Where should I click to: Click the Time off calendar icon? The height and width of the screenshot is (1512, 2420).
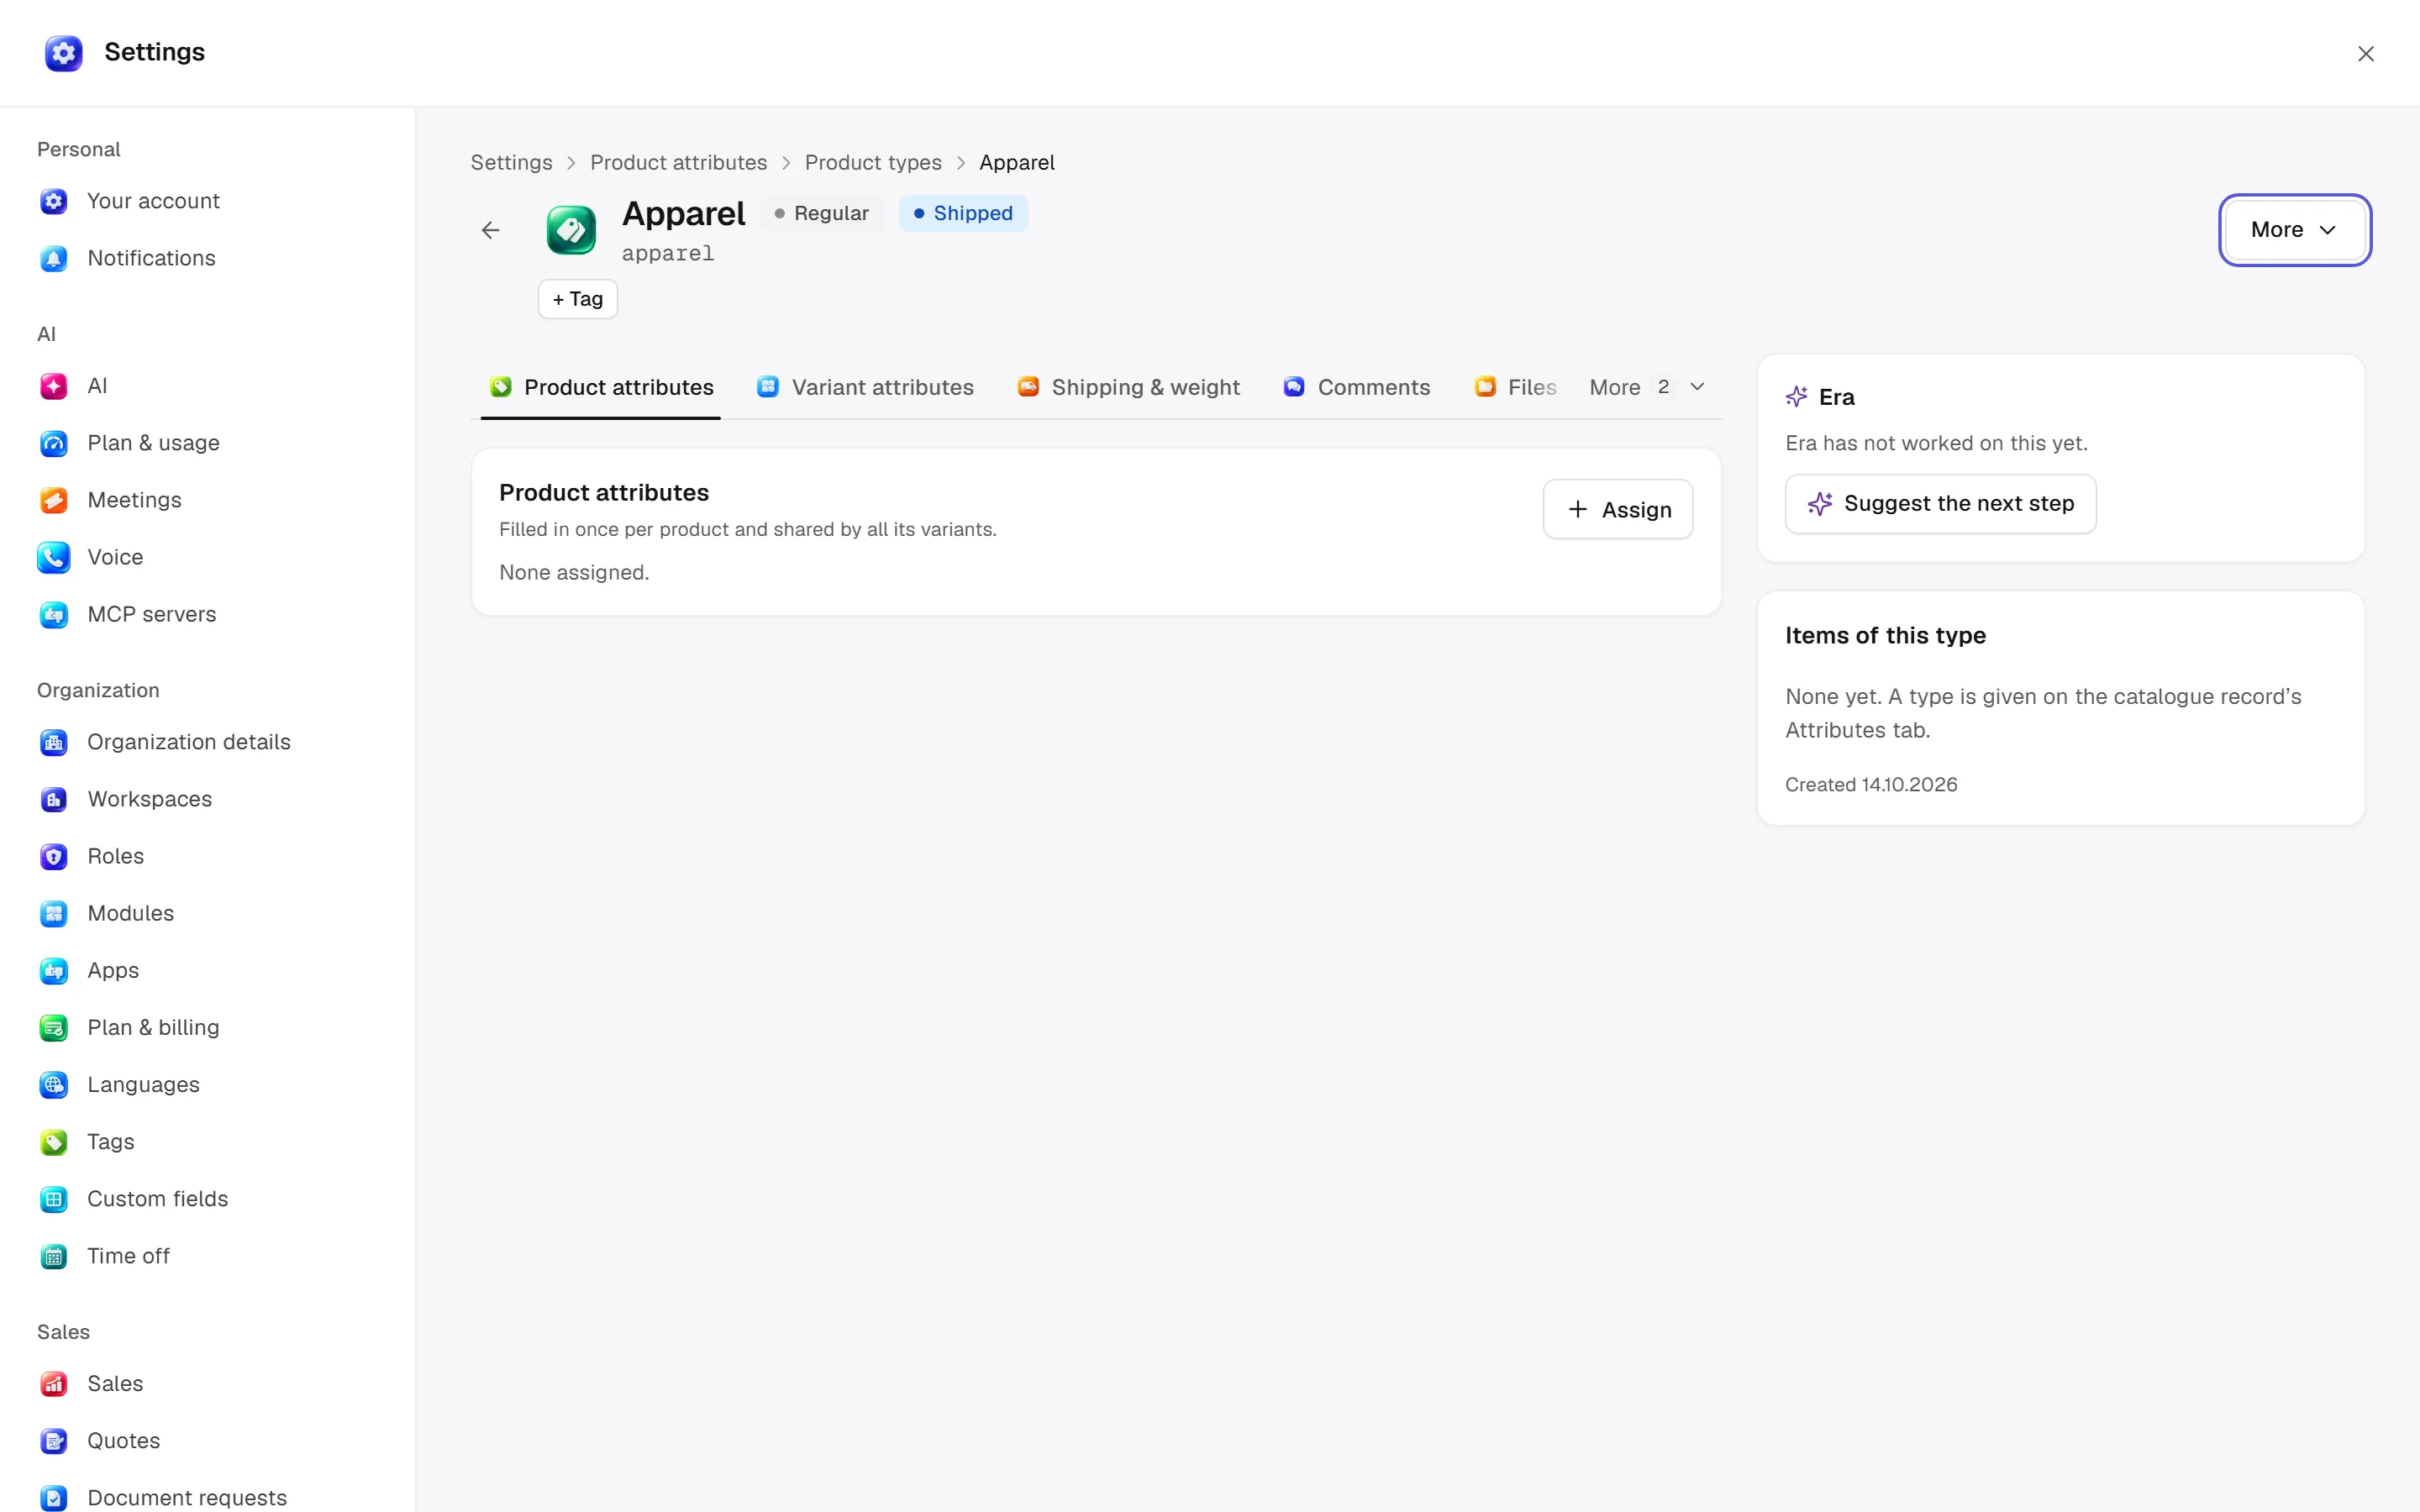54,1255
